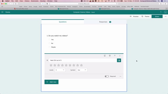Open the History menu
The width and height of the screenshot is (168, 94).
(x=27, y=1)
